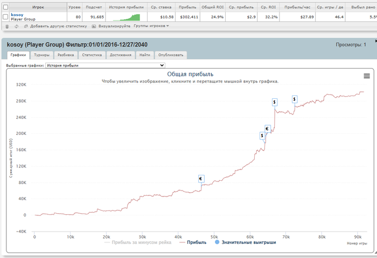The height and width of the screenshot is (258, 377).
Task: Check the checkbox for the kosoy row
Action: click(5, 17)
